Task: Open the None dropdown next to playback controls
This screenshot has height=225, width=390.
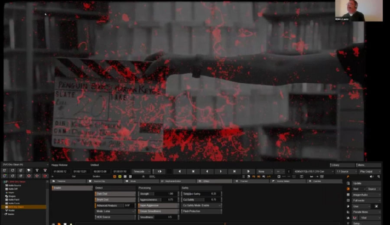Action: pos(265,172)
